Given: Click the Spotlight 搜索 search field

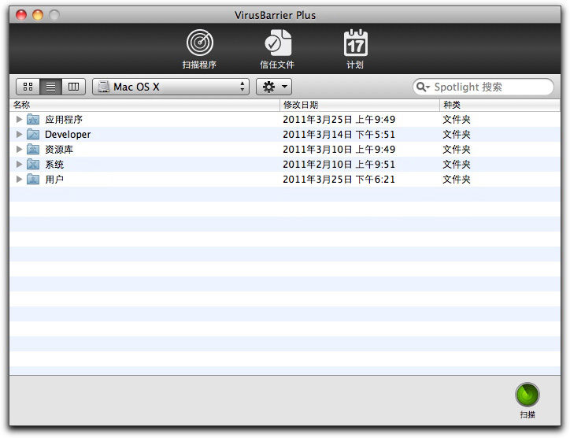Looking at the screenshot, I should 483,87.
